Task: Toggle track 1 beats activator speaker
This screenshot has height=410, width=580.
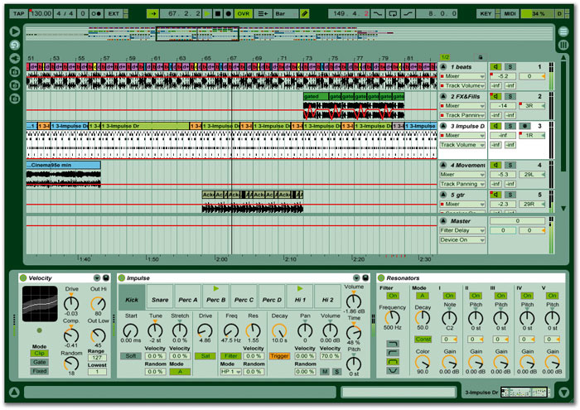Action: 495,67
